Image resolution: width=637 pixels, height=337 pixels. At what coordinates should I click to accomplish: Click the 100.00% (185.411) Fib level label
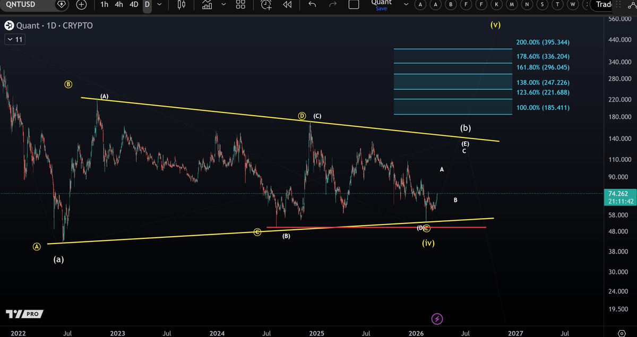click(x=543, y=108)
